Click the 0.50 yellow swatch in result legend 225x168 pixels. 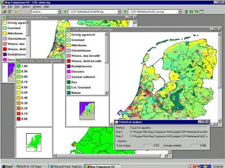[18, 93]
